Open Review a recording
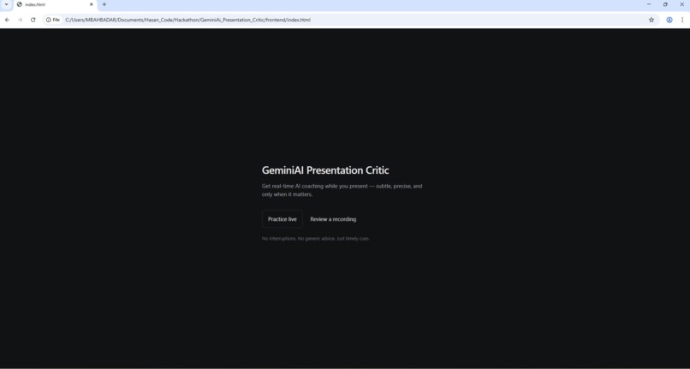690x369 pixels. pyautogui.click(x=333, y=219)
